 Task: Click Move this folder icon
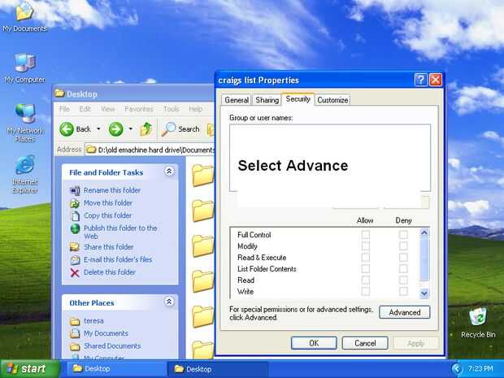pos(75,203)
